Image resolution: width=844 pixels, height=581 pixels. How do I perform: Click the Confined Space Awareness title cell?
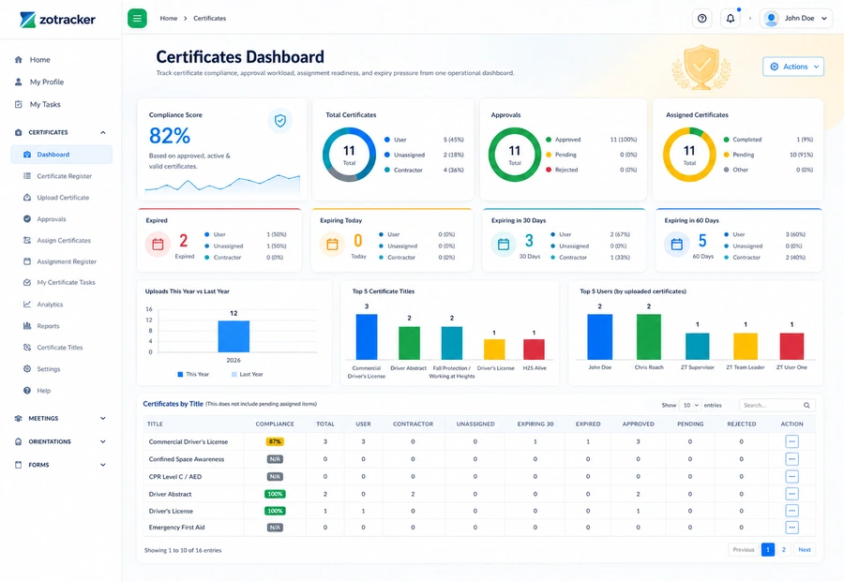[x=187, y=459]
